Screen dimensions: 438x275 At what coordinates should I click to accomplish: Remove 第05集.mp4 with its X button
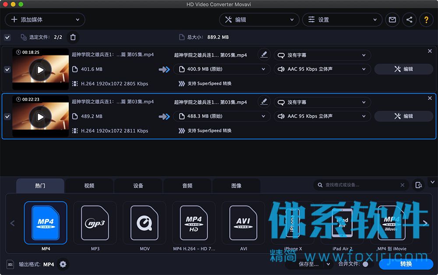click(x=430, y=51)
